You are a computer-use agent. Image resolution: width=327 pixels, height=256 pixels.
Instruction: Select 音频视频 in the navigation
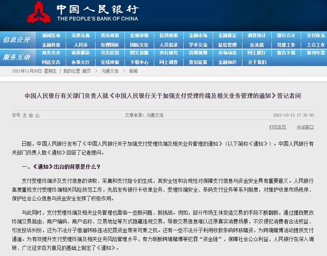198,53
